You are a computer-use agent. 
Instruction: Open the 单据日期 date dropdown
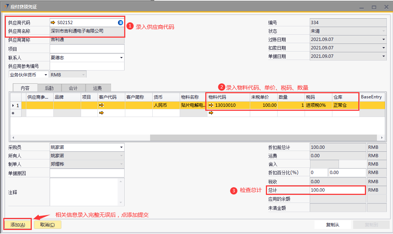[x=384, y=56]
